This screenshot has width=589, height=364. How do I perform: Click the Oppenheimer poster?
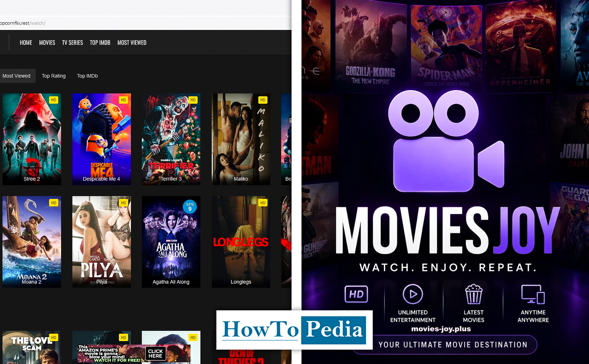click(x=521, y=46)
